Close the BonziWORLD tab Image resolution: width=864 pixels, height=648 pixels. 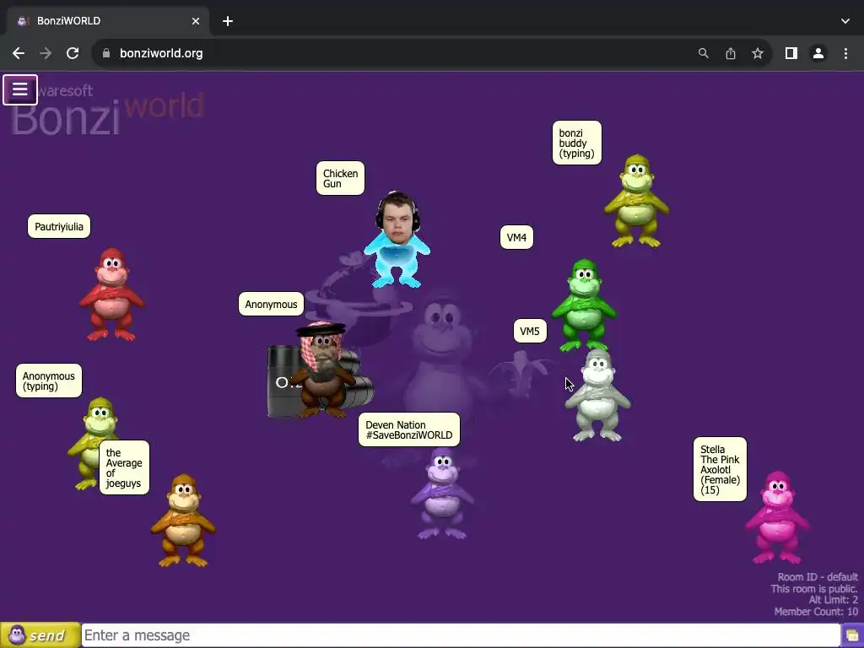click(196, 21)
